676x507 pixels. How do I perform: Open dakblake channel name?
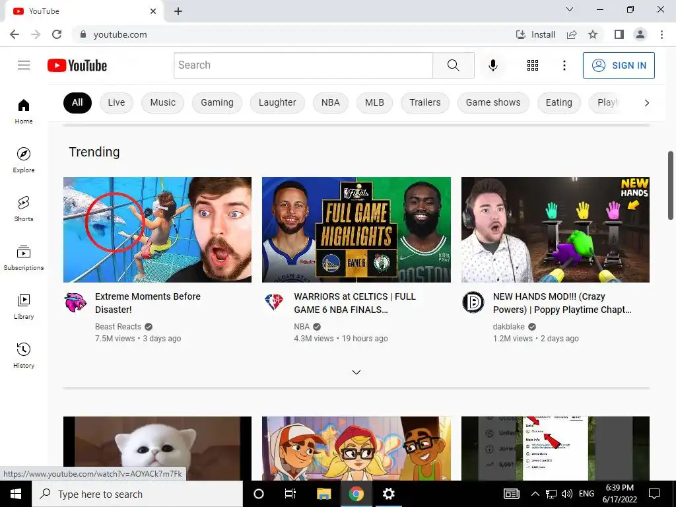point(509,326)
